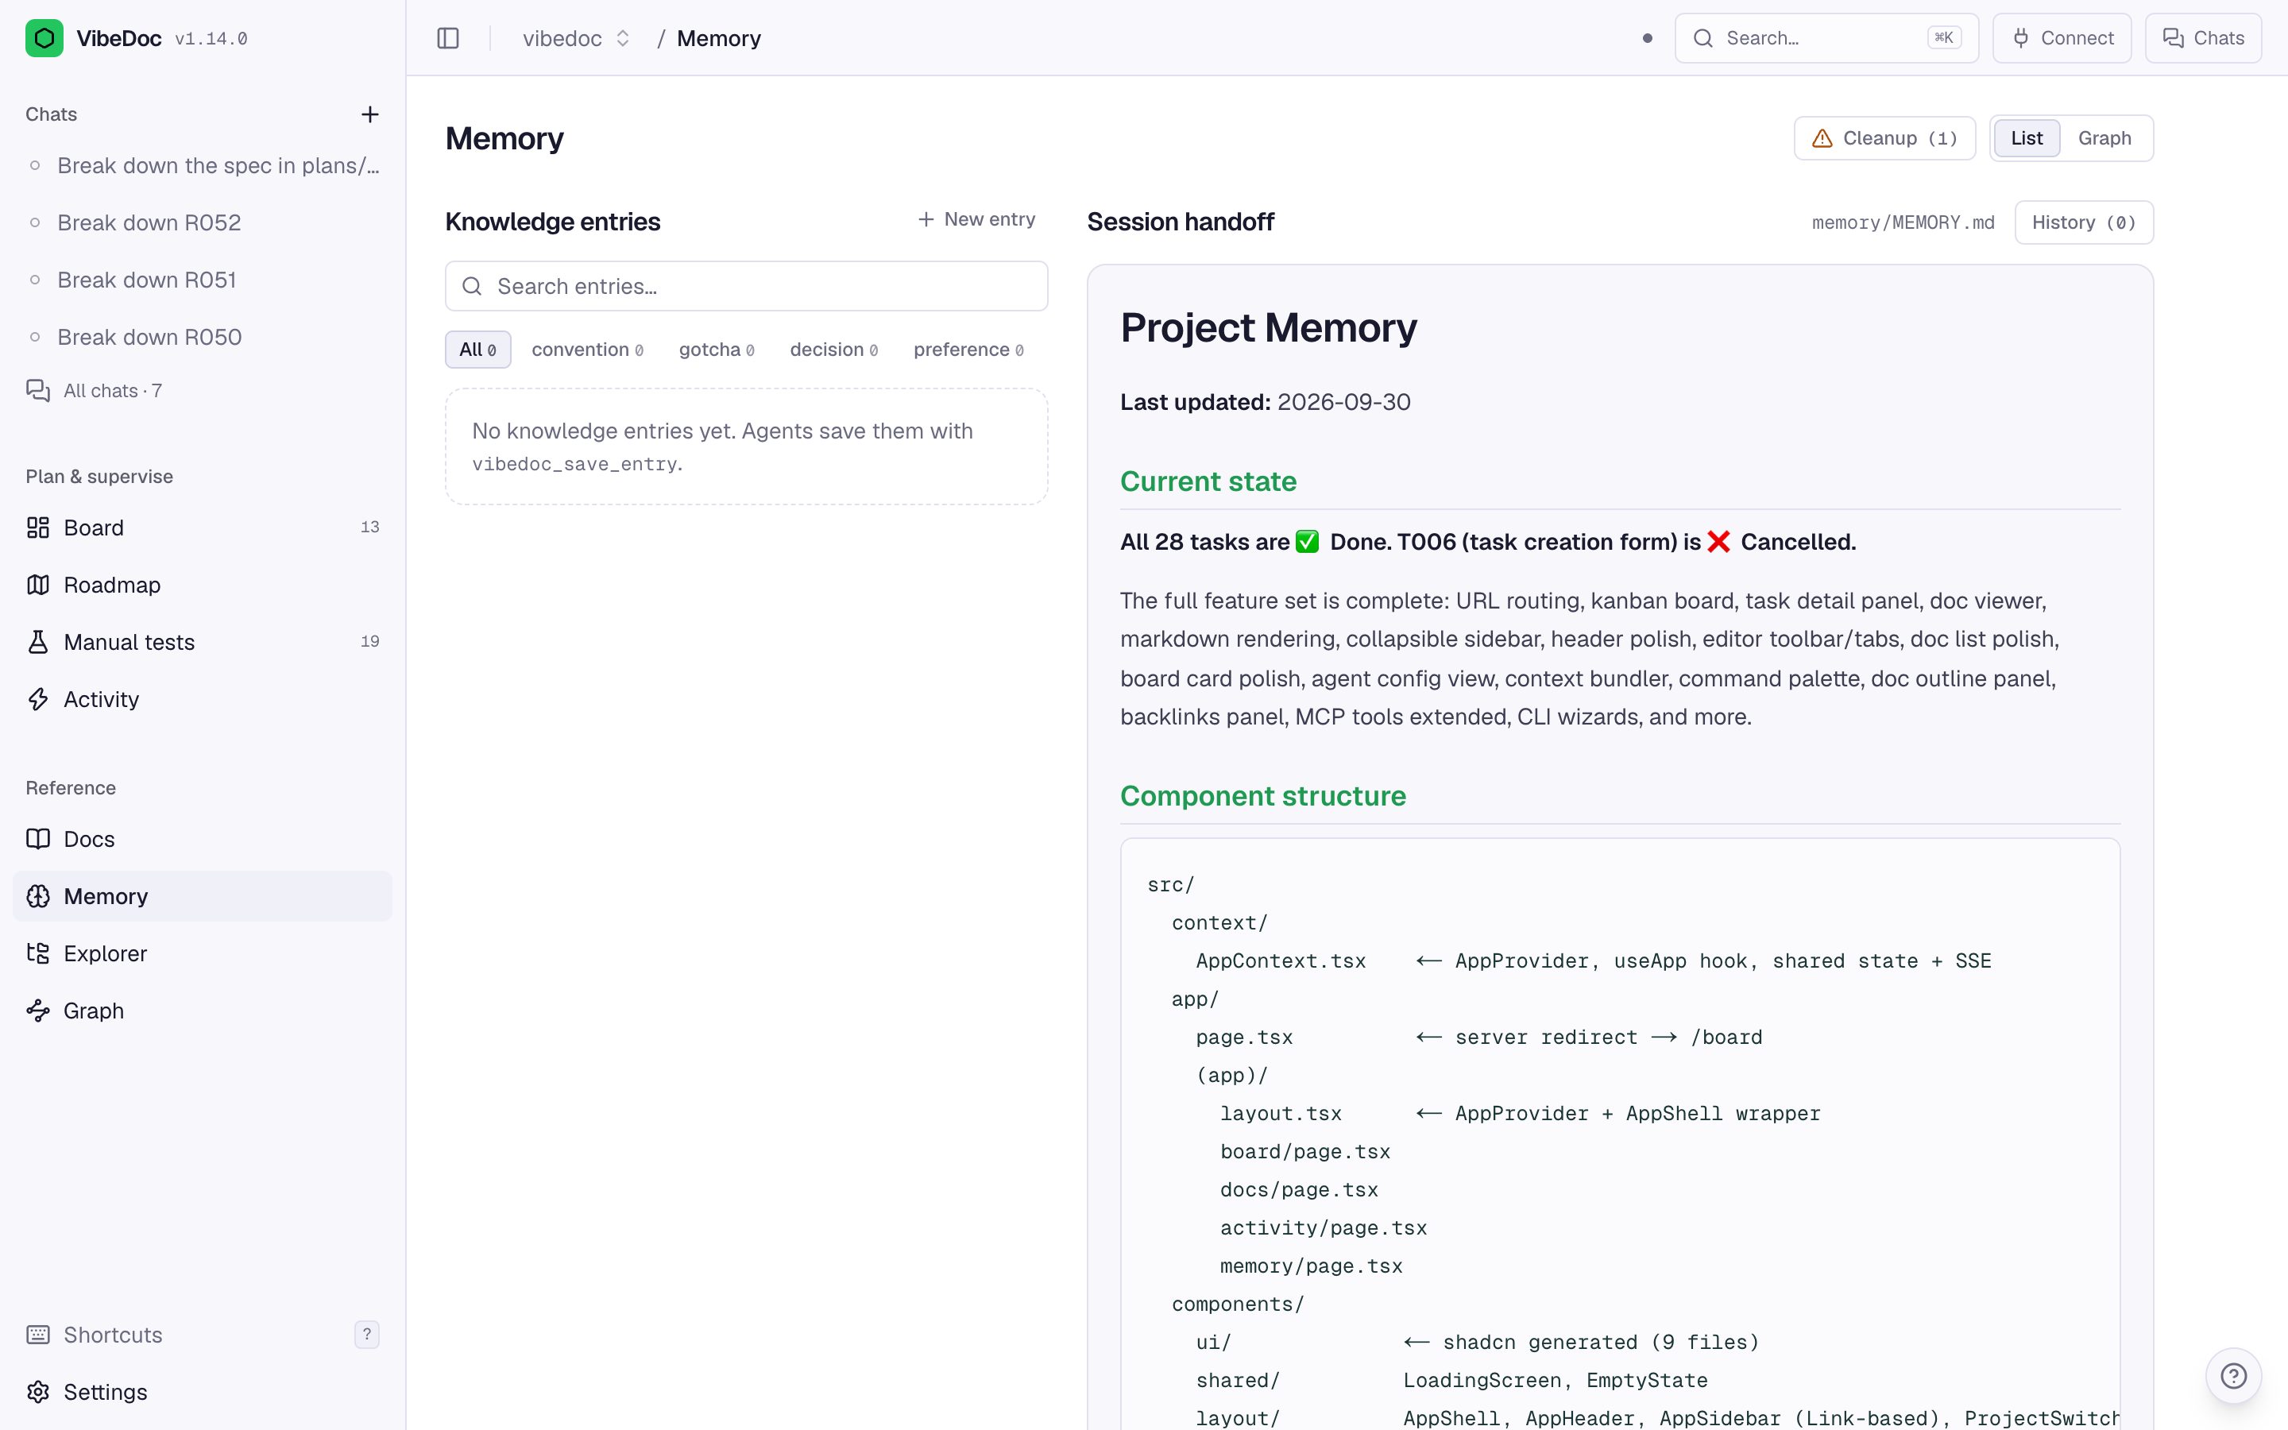Screen dimensions: 2288x1430
Task: Filter entries by convention
Action: pos(587,349)
